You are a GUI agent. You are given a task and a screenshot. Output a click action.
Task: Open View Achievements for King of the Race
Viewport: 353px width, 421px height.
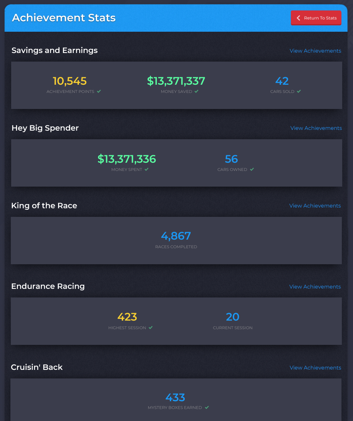[315, 206]
